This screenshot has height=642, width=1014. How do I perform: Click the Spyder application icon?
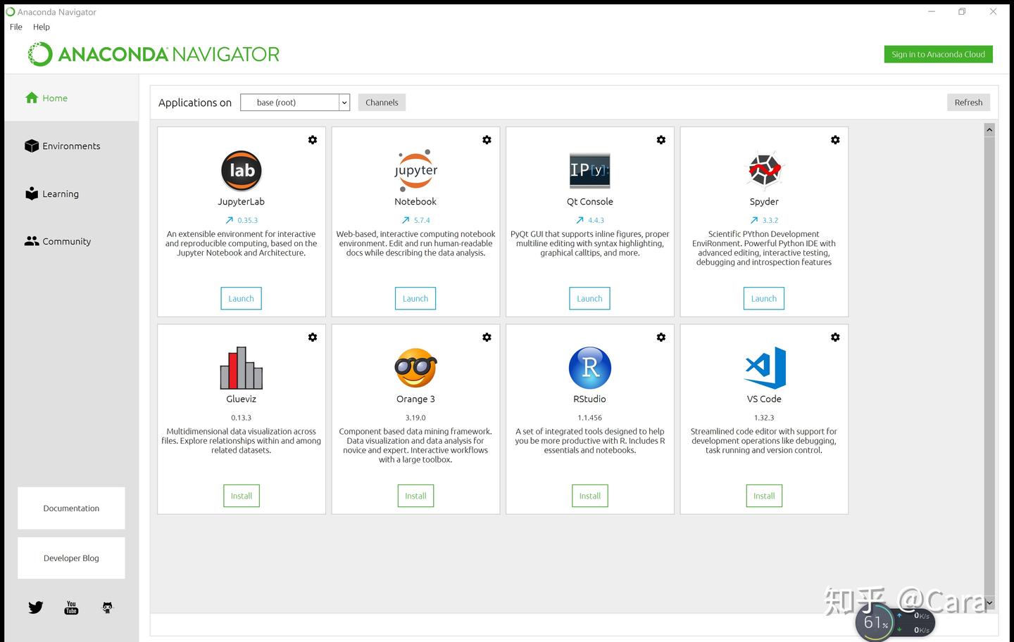coord(764,170)
